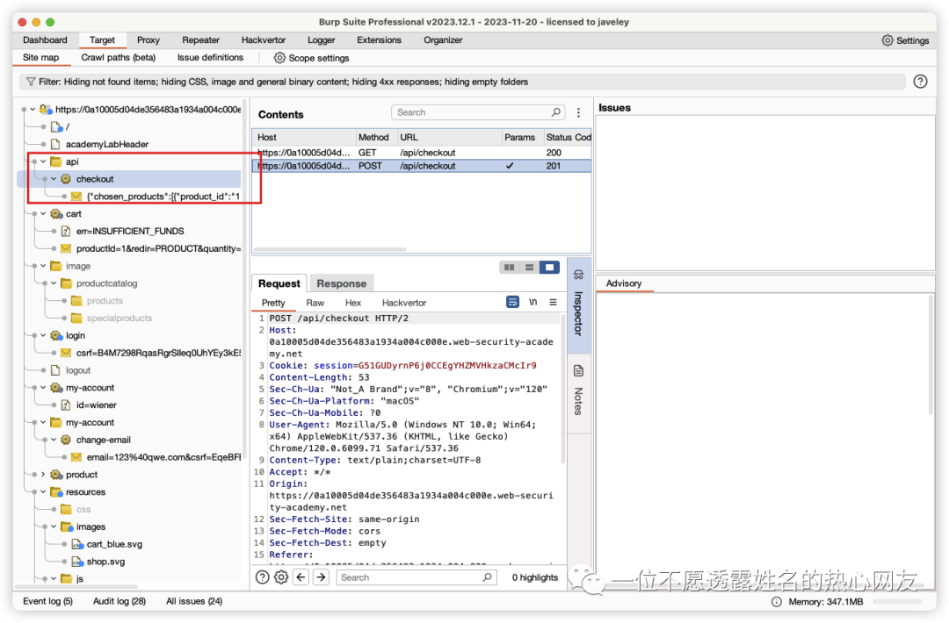The width and height of the screenshot is (949, 623).
Task: Click the Contents search magnifier icon
Action: click(555, 112)
